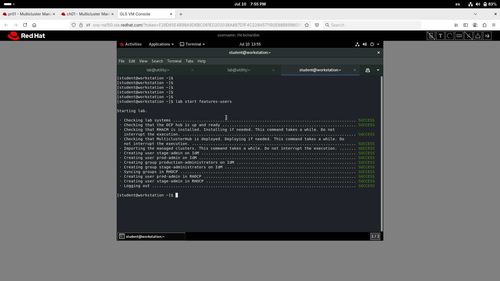Screen dimensions: 500x281
Task: Toggle the crossed-out clipboard icon in console toolbar
Action: (431, 36)
